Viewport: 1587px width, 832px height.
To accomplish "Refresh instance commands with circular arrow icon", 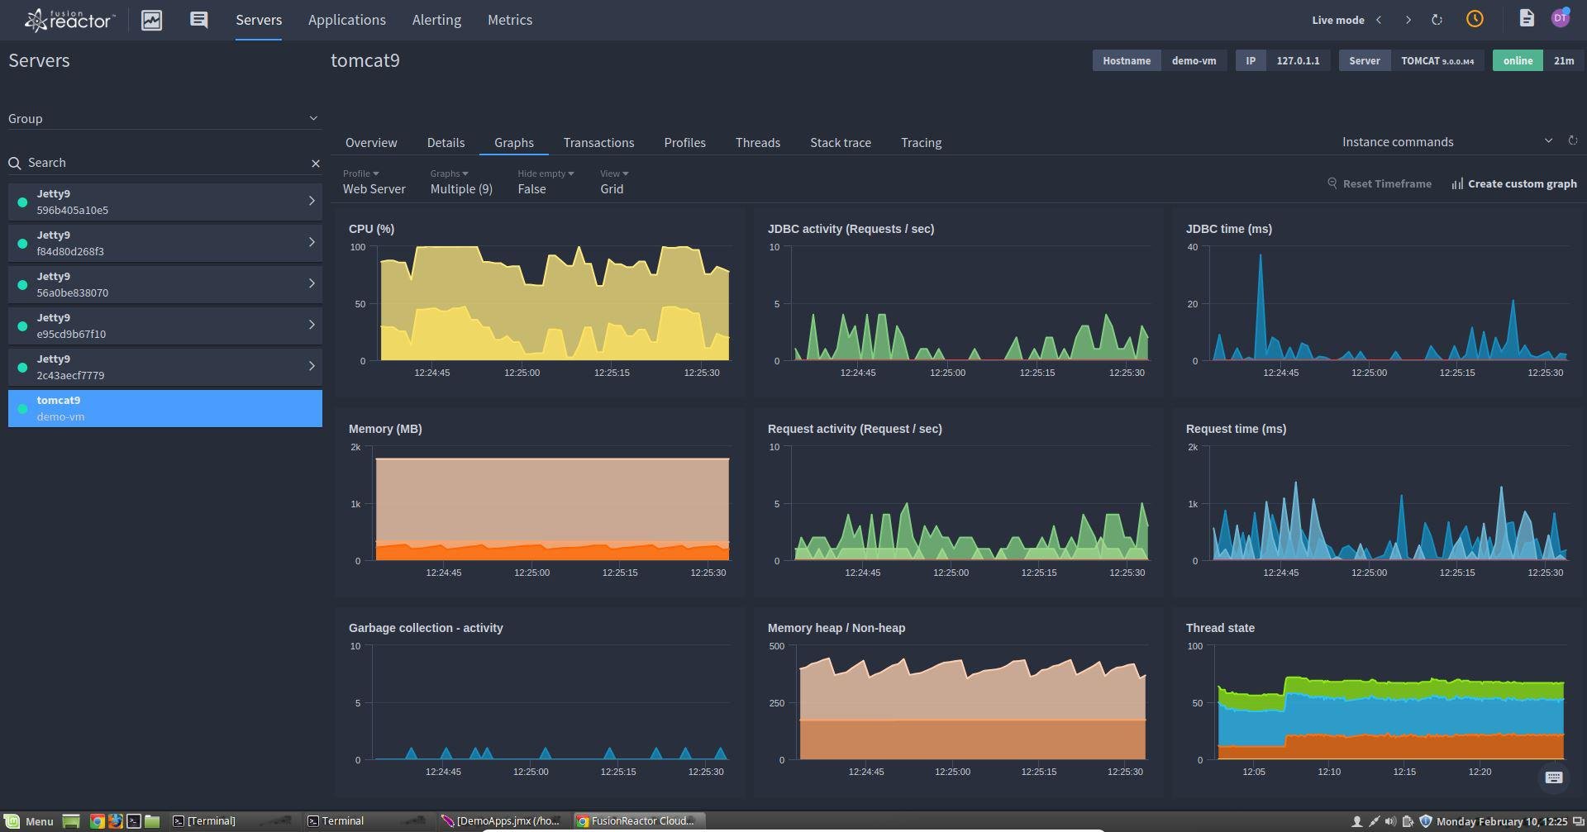I will pos(1573,141).
